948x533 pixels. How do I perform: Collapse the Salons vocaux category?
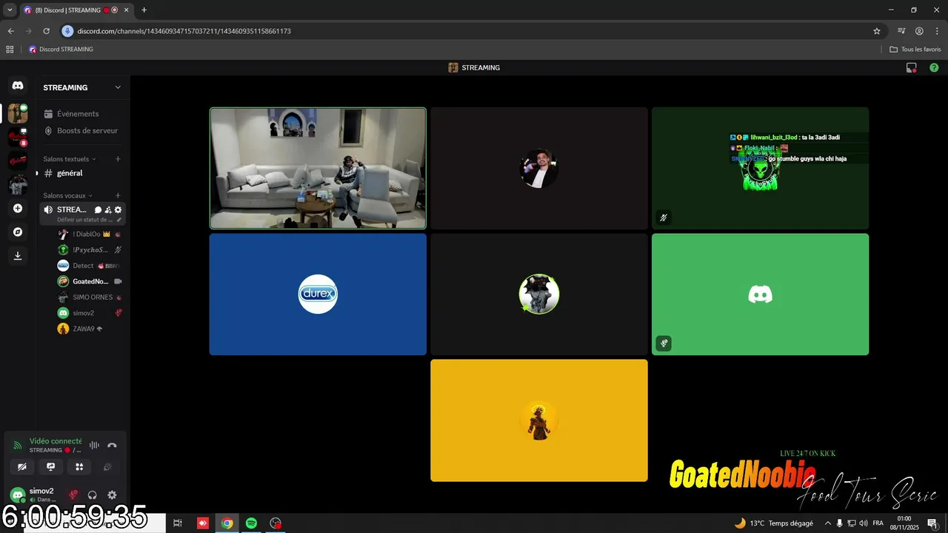click(x=68, y=195)
